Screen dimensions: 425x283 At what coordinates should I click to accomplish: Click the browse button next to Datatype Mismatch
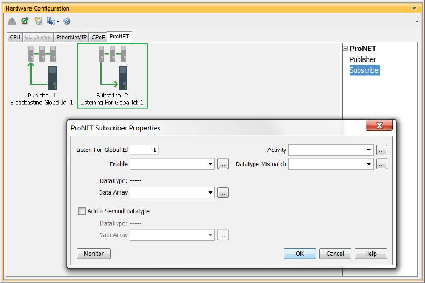[381, 164]
